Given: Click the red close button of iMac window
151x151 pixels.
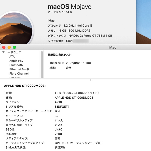Looking at the screenshot, I should [x=4, y=47].
